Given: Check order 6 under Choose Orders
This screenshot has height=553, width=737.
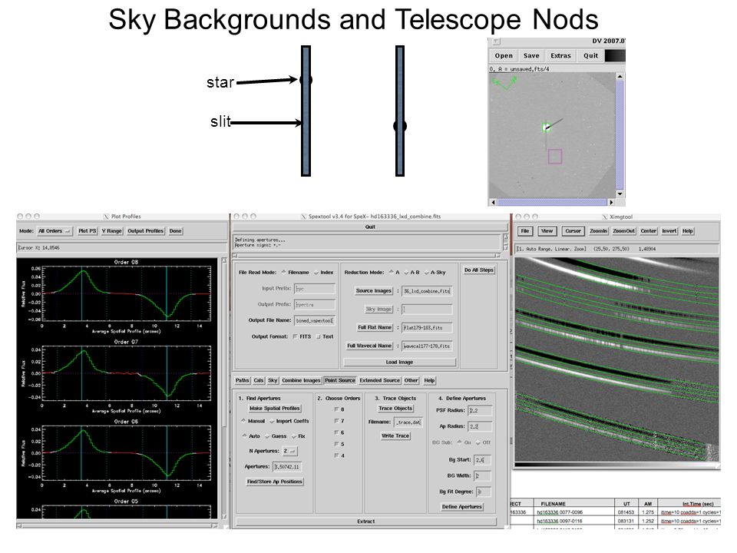Looking at the screenshot, I should tap(336, 432).
